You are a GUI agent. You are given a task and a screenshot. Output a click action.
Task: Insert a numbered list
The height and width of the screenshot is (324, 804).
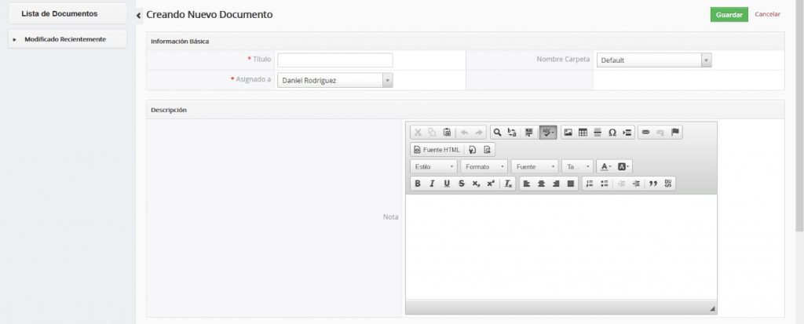[x=590, y=184]
